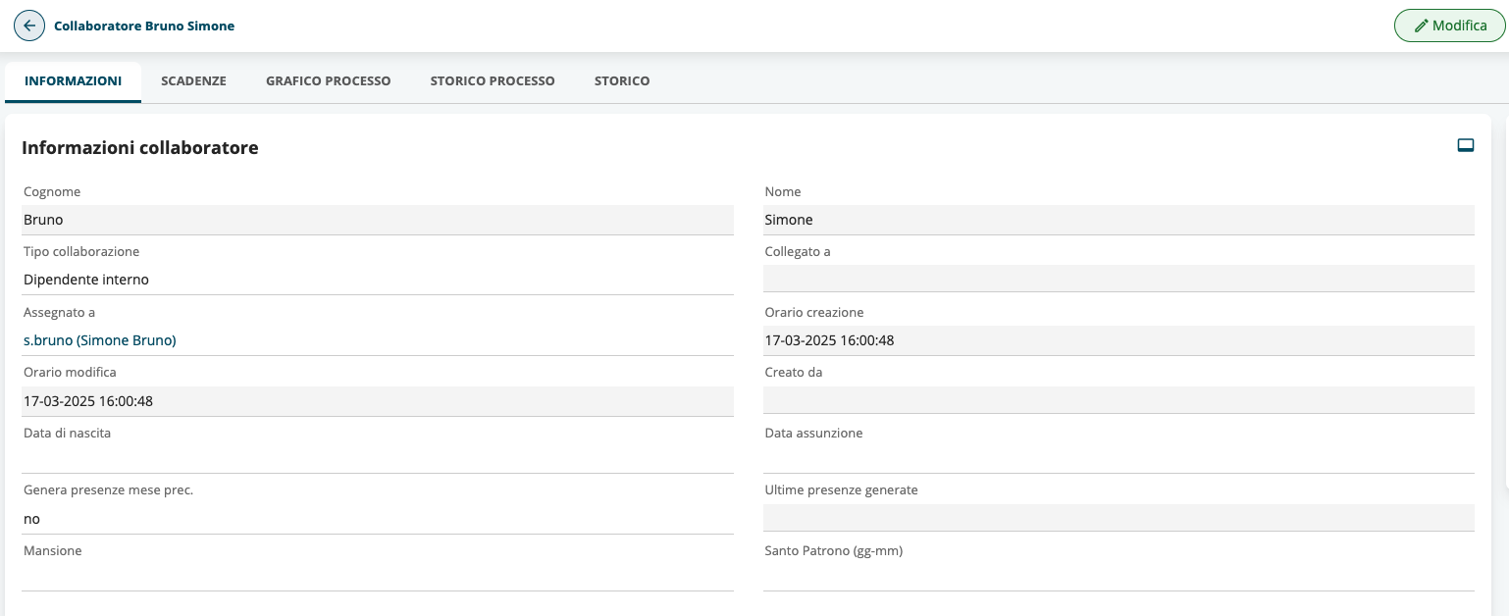The width and height of the screenshot is (1509, 616).
Task: Click the Collaboratore Bruno Simone page title
Action: coord(144,26)
